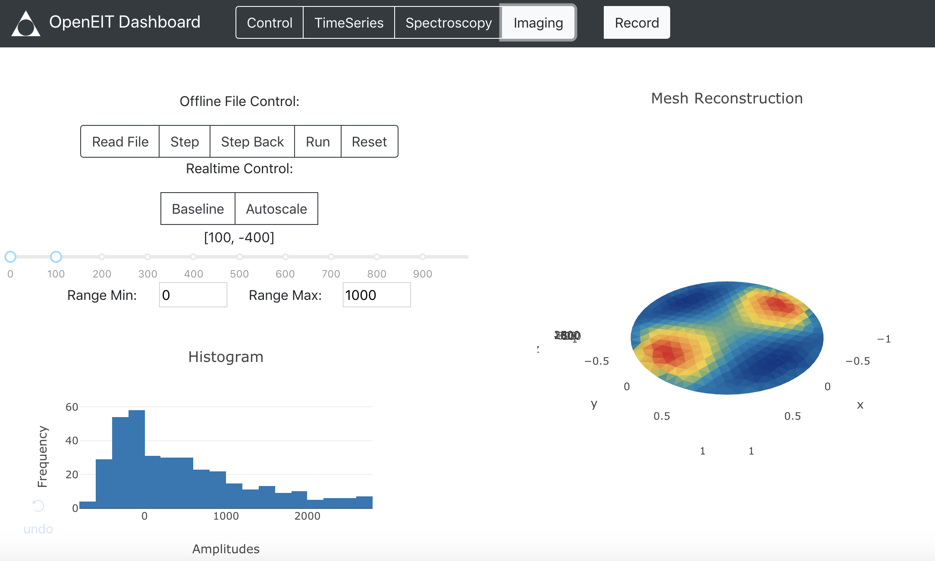The image size is (935, 561).
Task: Select the Spectroscopy tab
Action: pos(448,23)
